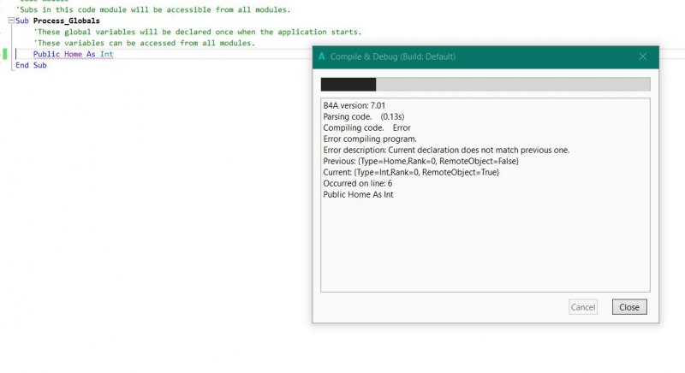This screenshot has height=373, width=685.
Task: Click the Home variable name in the editor
Action: 73,54
